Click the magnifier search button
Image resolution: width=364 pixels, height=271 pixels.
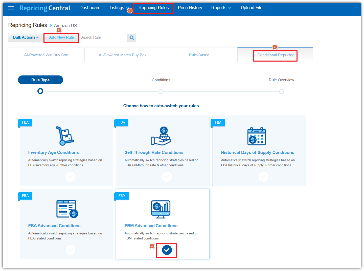pyautogui.click(x=132, y=38)
